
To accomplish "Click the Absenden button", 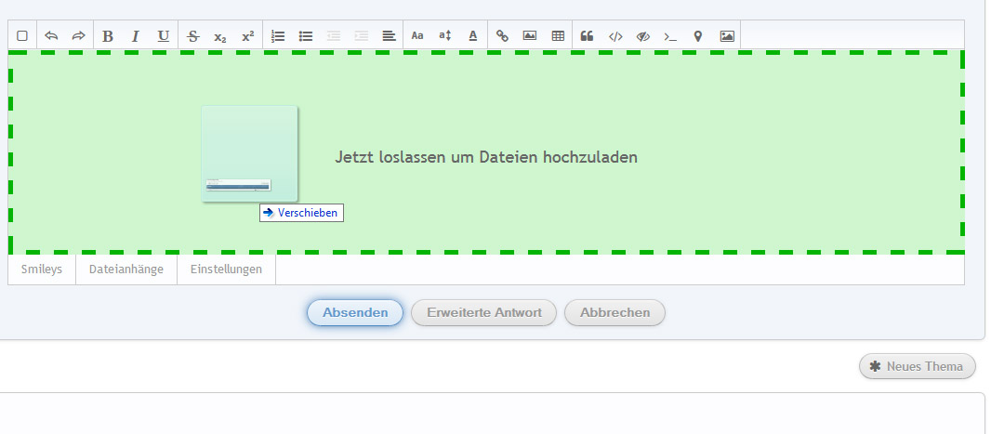I will pos(355,313).
